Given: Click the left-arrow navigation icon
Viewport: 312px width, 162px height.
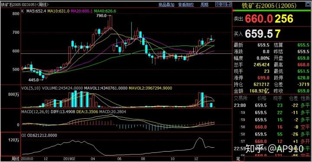Looking at the screenshot, I should (x=218, y=4).
